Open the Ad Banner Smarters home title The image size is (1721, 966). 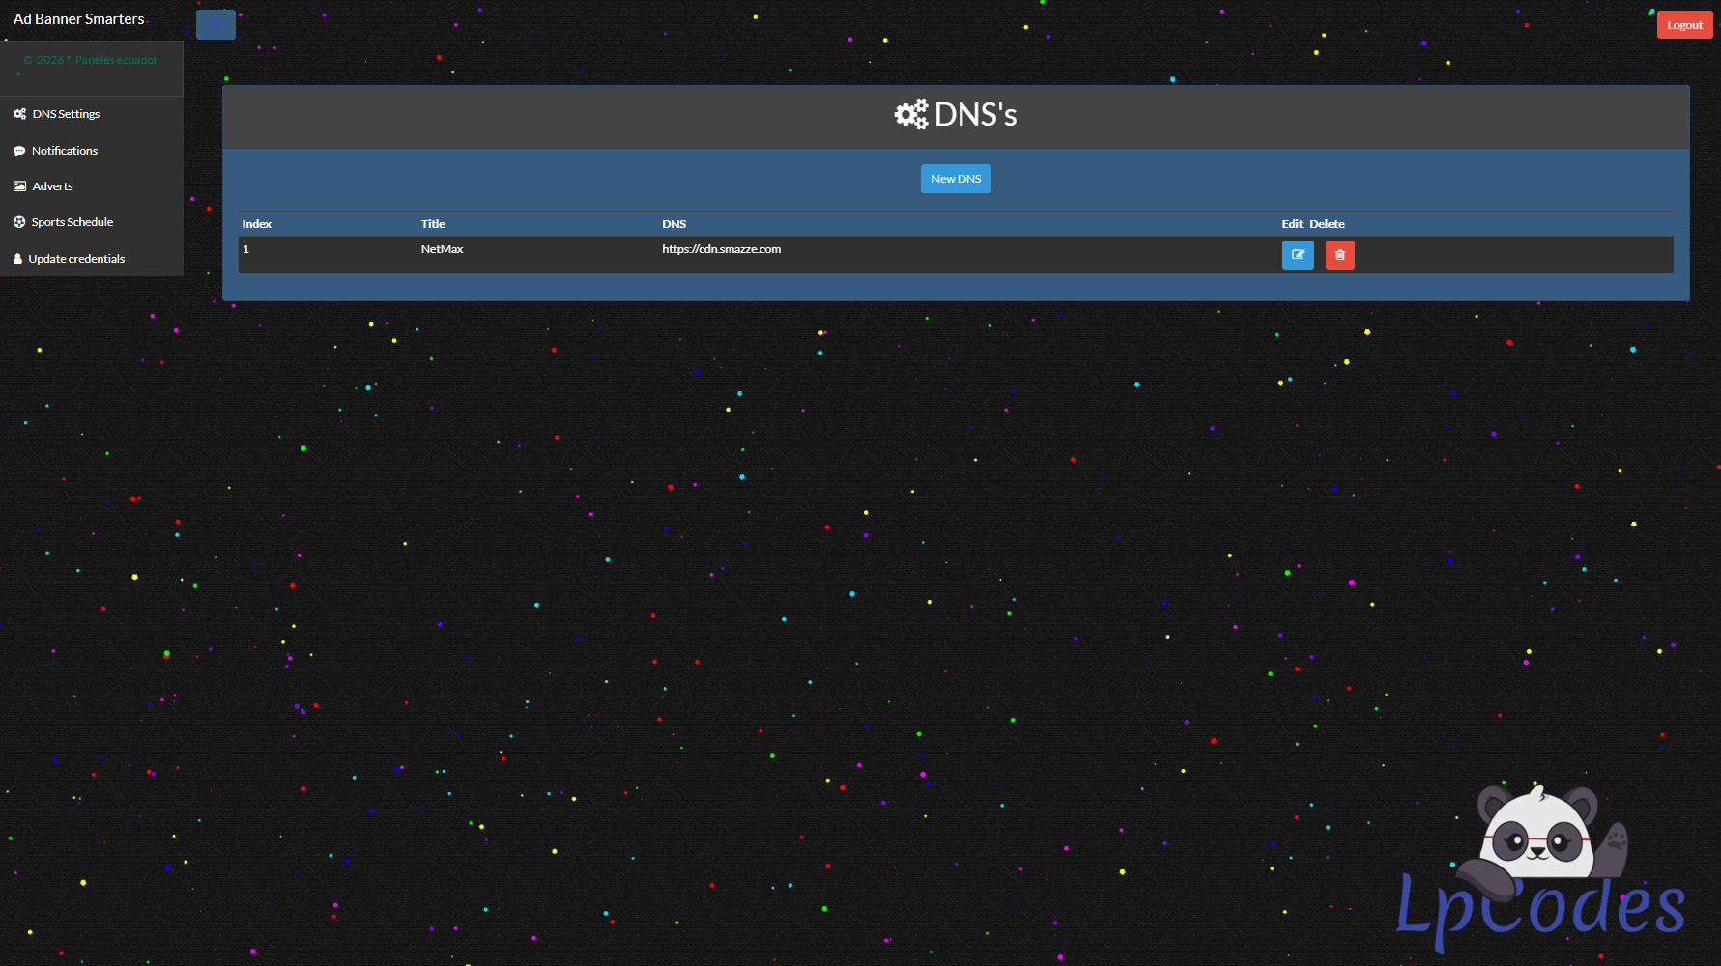[79, 19]
